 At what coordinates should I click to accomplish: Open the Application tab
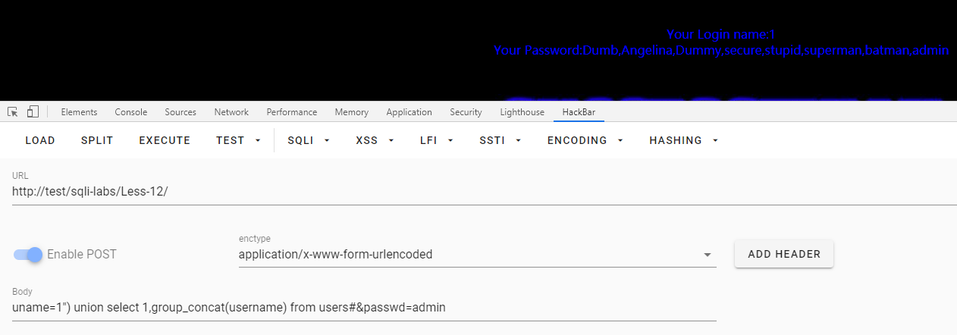tap(409, 112)
